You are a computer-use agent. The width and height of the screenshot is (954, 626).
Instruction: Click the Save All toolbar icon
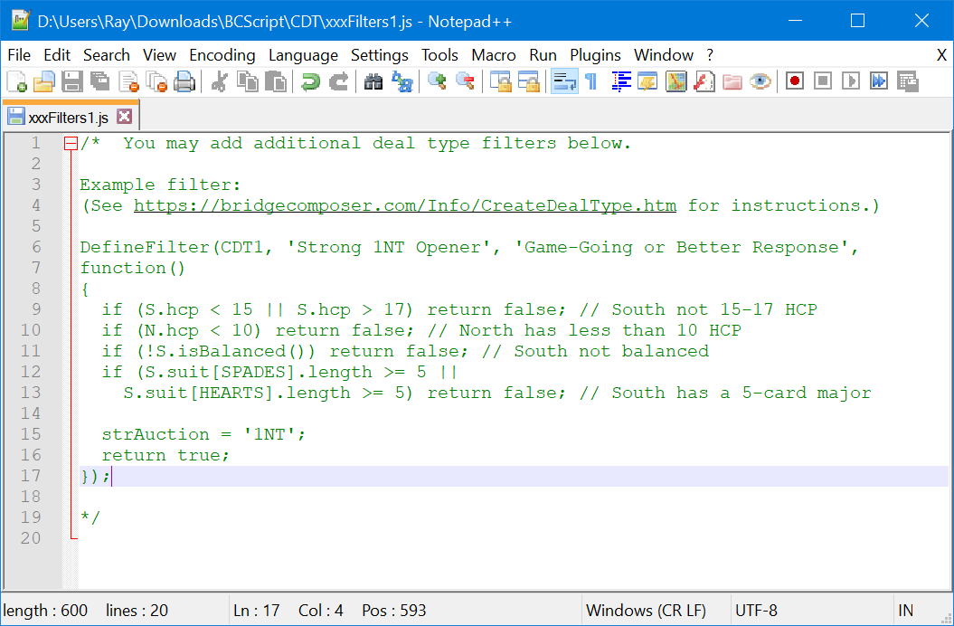pos(99,81)
